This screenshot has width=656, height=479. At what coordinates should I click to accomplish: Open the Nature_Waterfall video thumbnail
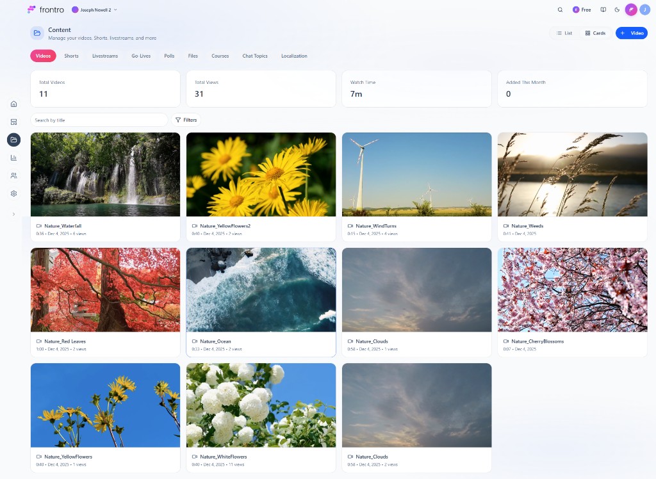105,174
